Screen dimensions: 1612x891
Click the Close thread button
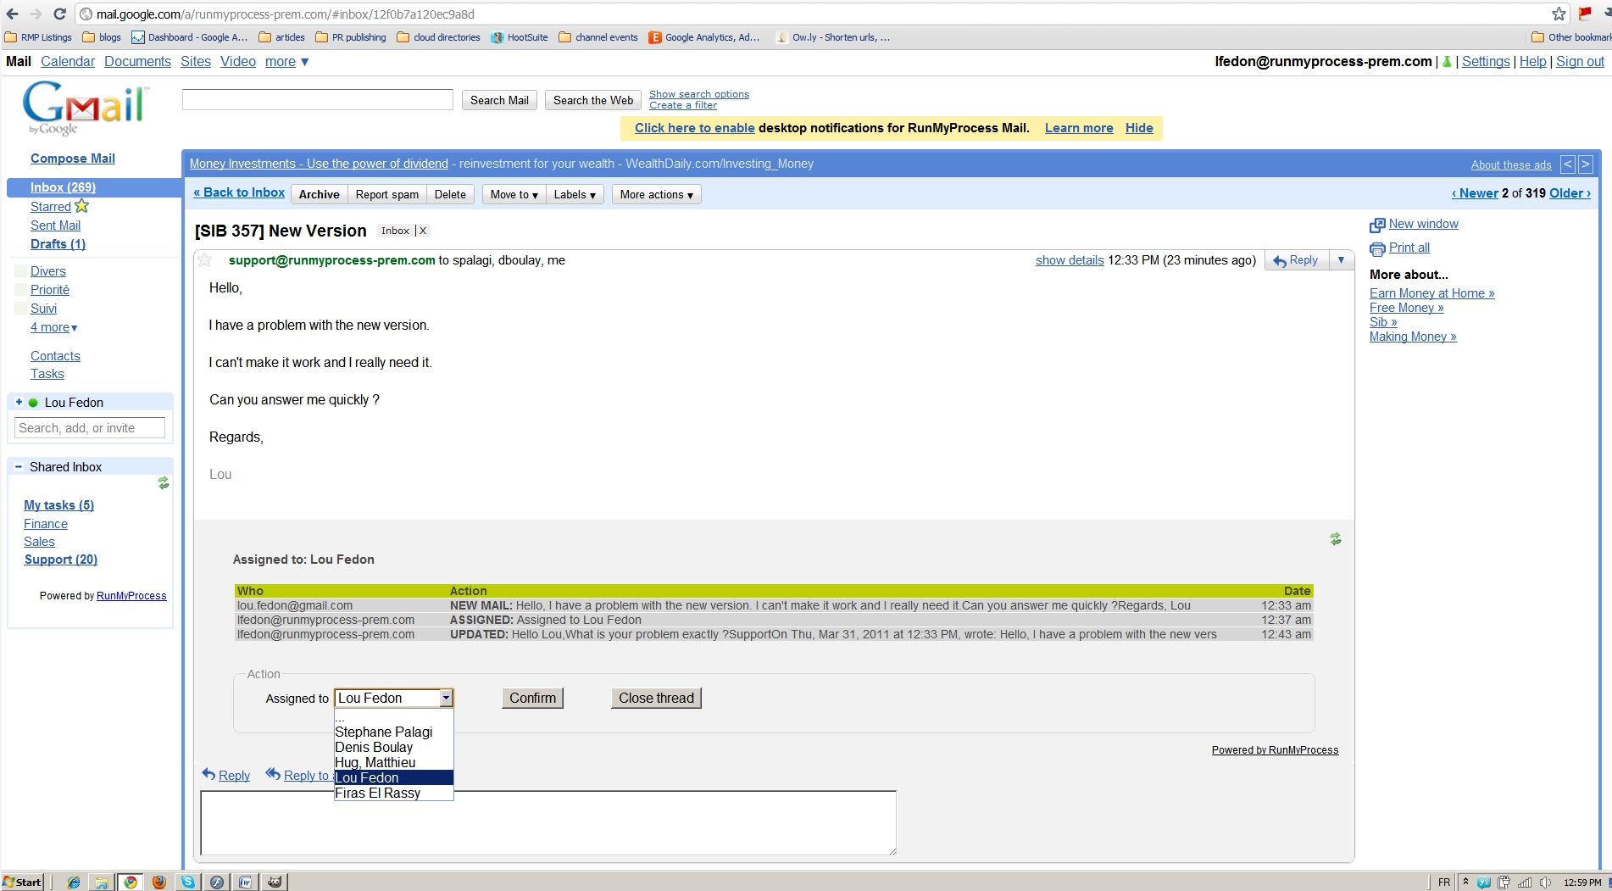[x=656, y=698]
